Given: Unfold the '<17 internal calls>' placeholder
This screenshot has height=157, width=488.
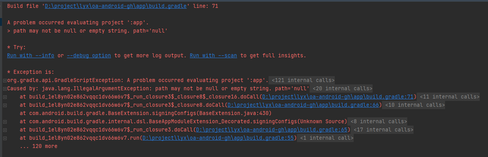Looking at the screenshot, I should tap(383, 130).
